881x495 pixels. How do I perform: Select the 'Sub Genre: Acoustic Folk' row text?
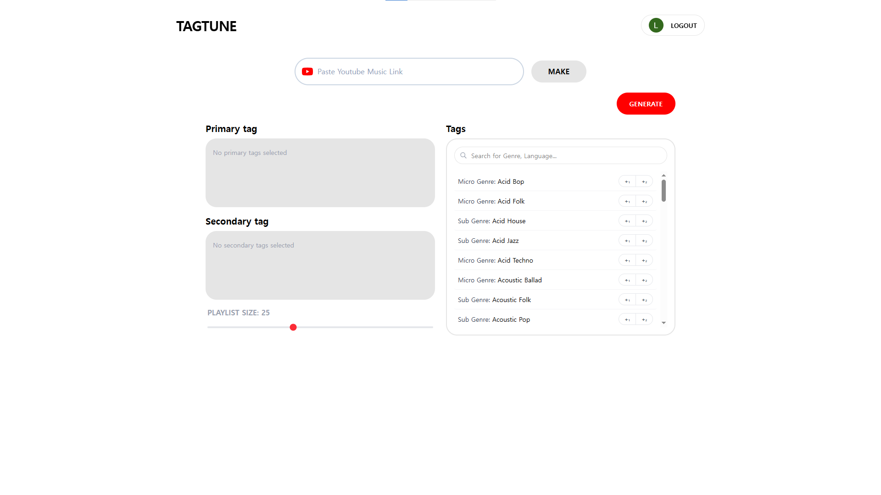[494, 300]
